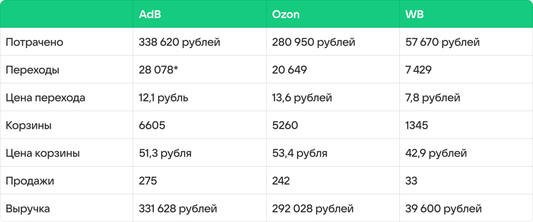
Task: Click the 6605 baskets value
Action: click(x=152, y=126)
